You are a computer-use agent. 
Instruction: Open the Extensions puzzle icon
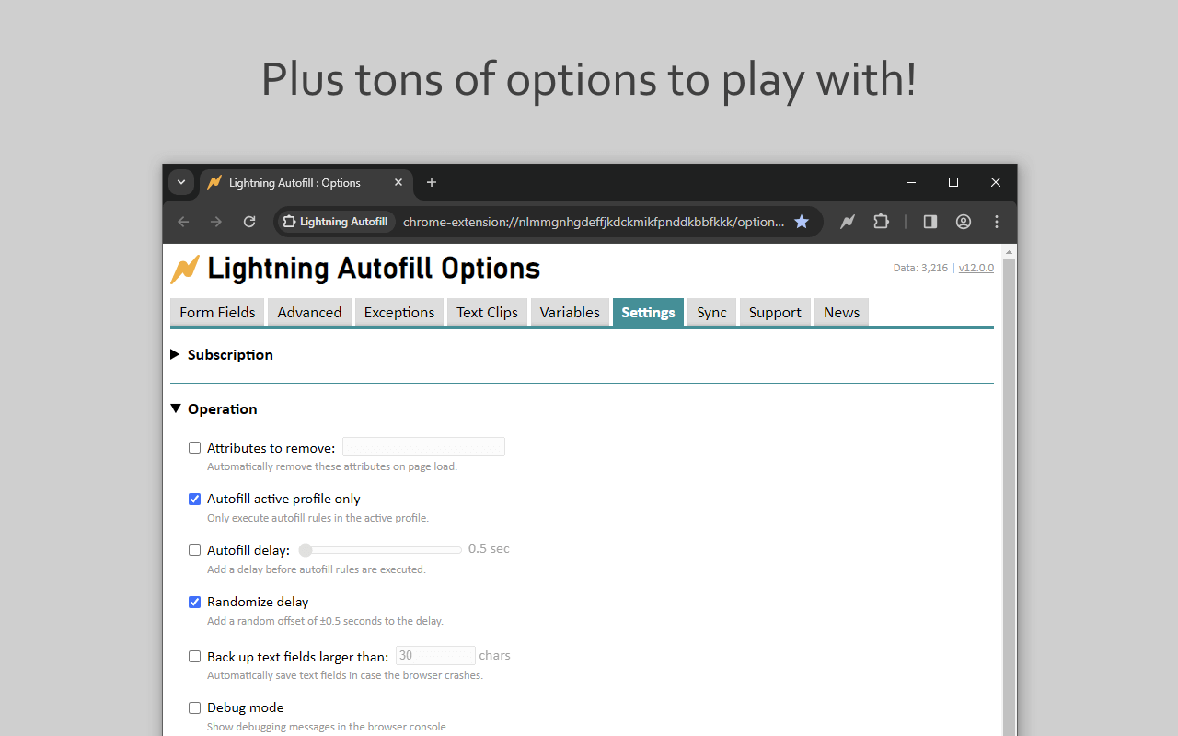pyautogui.click(x=882, y=222)
